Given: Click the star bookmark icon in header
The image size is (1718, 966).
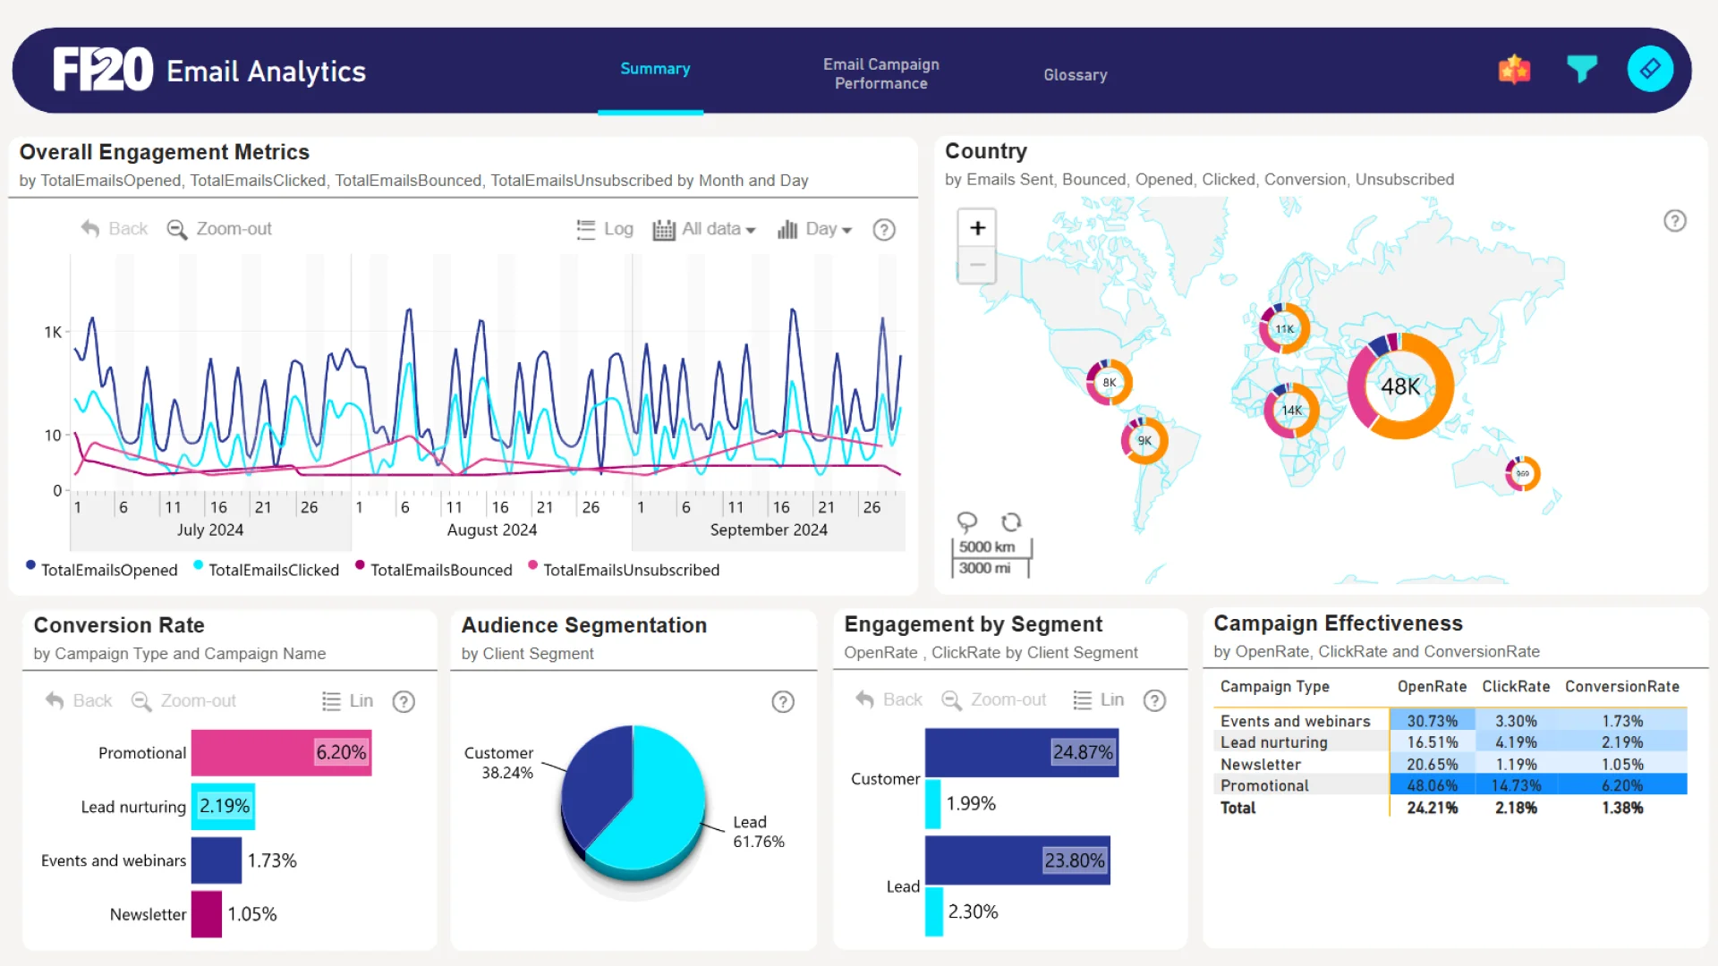Looking at the screenshot, I should 1514,69.
